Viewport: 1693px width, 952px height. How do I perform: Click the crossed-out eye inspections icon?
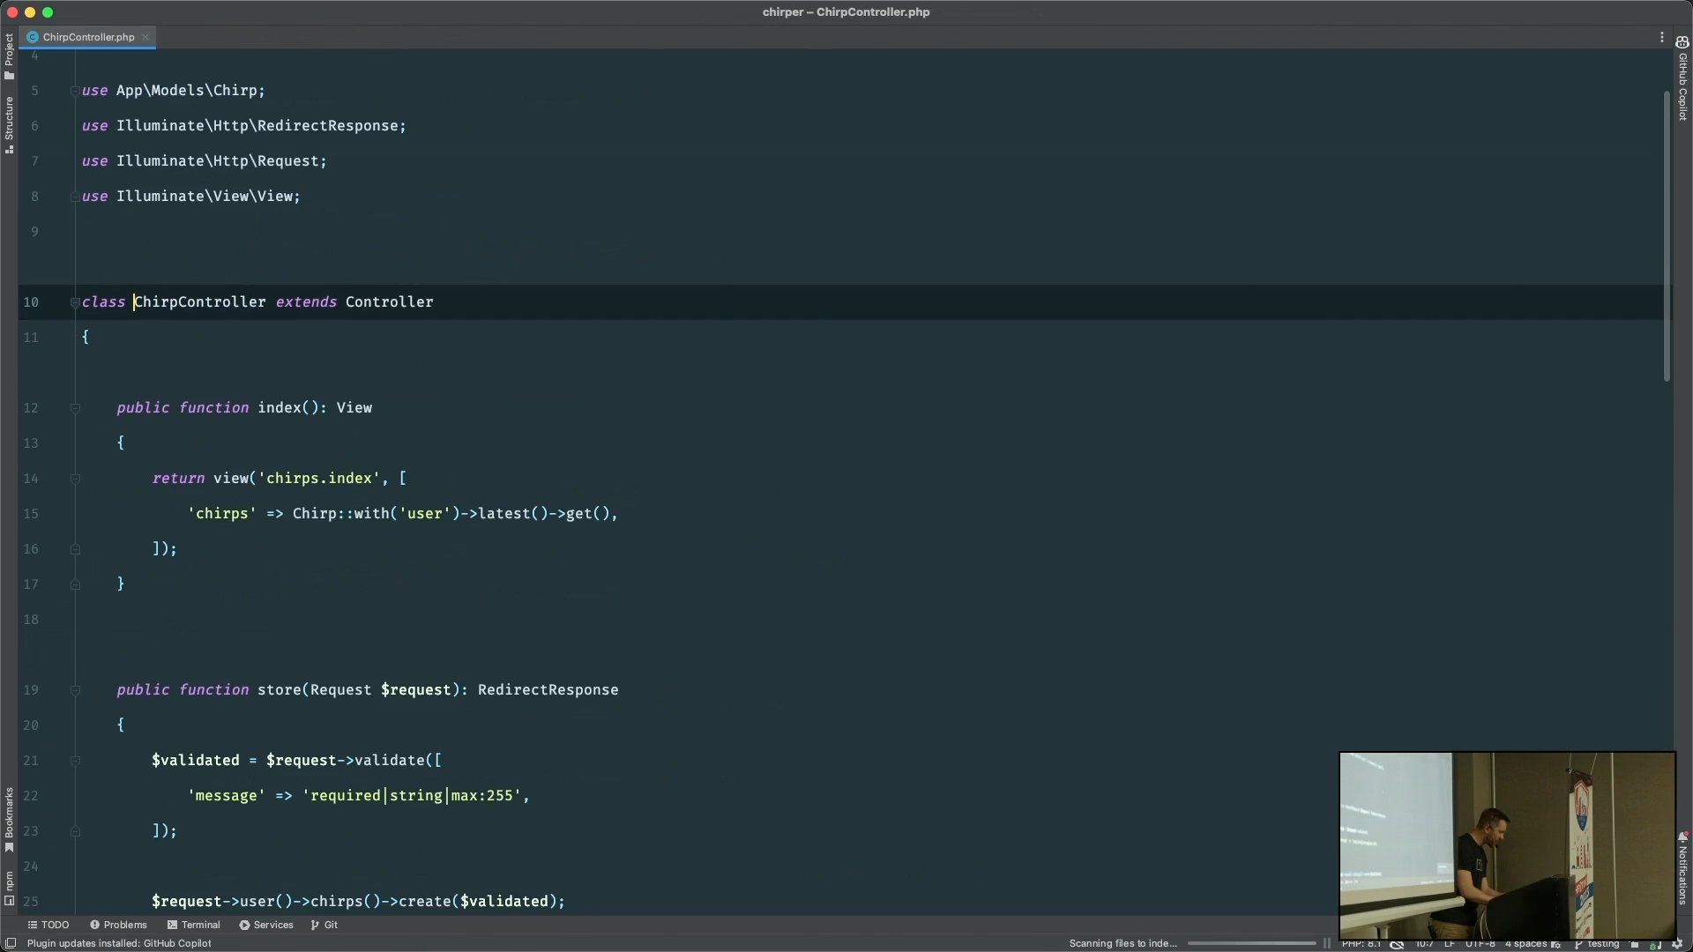(1397, 944)
